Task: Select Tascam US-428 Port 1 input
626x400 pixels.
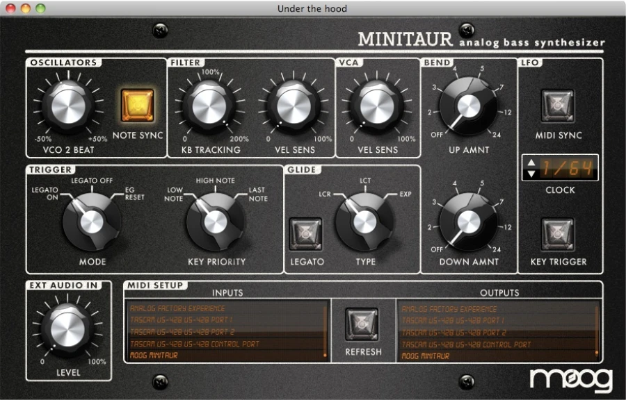Action: [227, 319]
